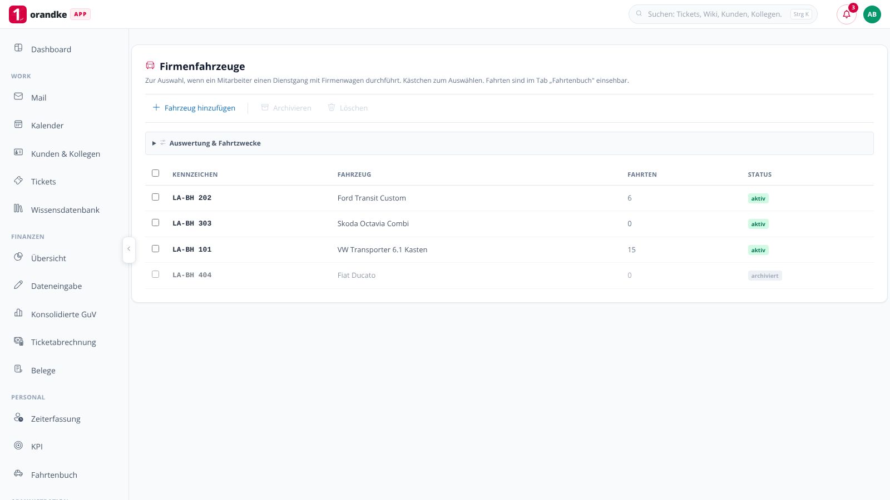Check the box for LA-BH 303
890x500 pixels.
155,223
